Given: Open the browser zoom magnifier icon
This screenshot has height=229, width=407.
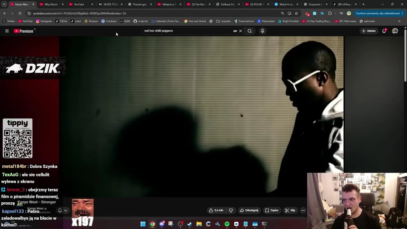Looking at the screenshot, I should coord(282,13).
